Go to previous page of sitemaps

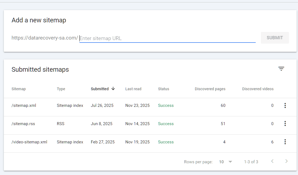[x=272, y=161]
